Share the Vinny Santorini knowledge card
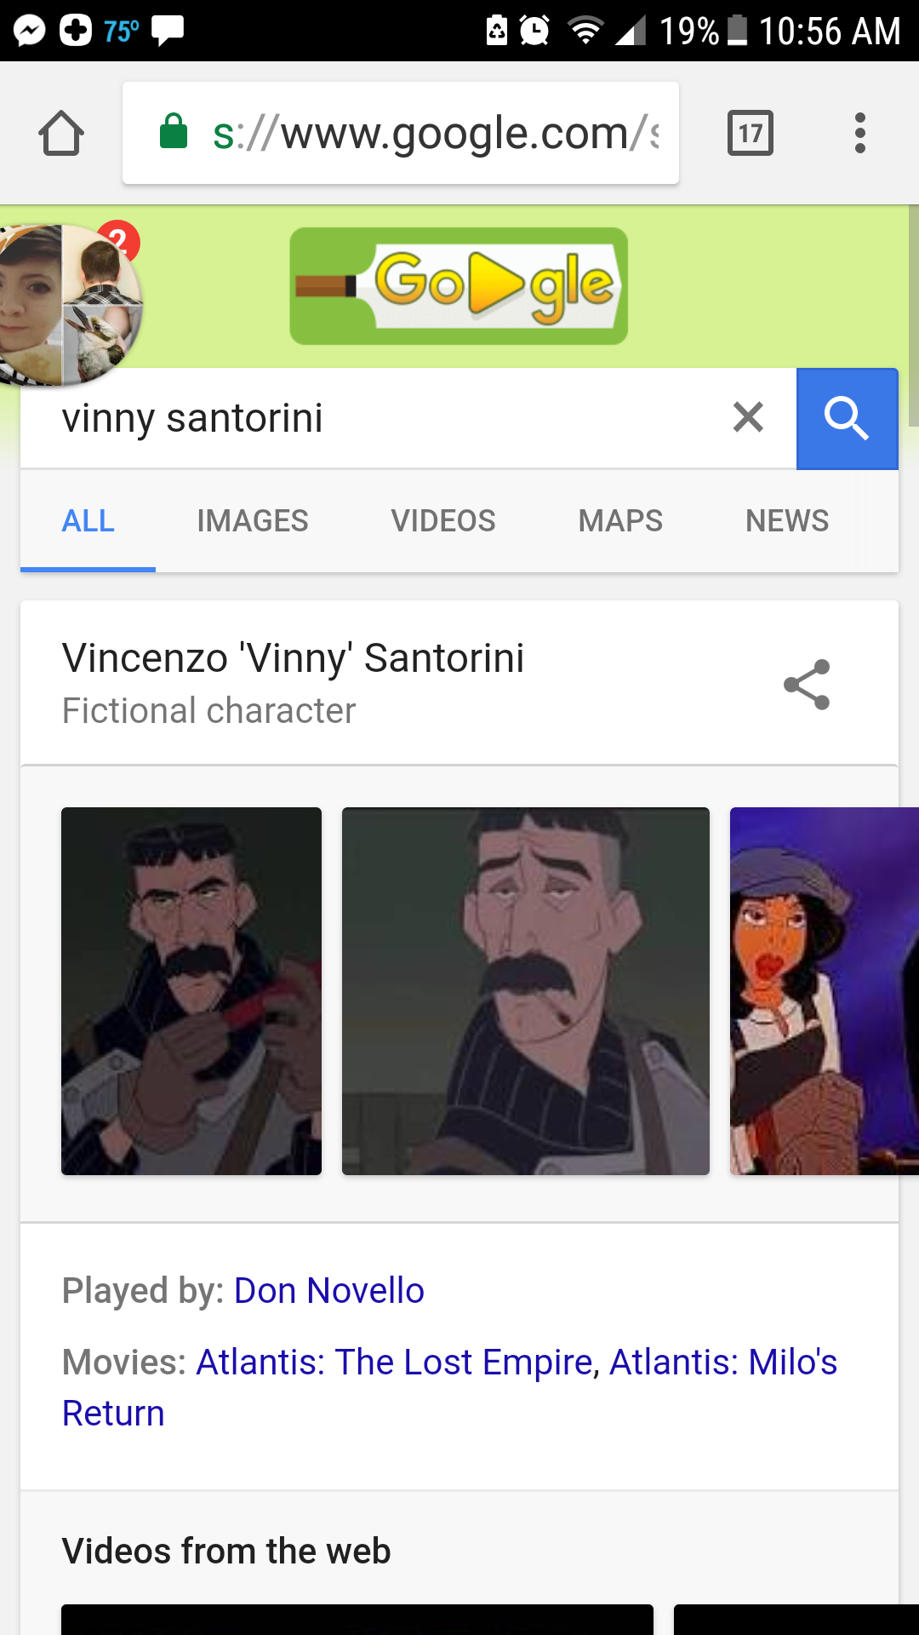This screenshot has height=1635, width=919. point(806,684)
